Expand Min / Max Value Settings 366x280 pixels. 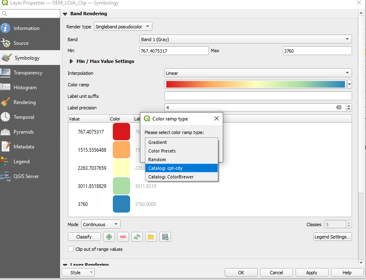click(72, 61)
